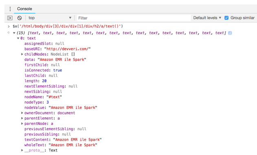Click the nextElementSibling: null row

(51, 86)
